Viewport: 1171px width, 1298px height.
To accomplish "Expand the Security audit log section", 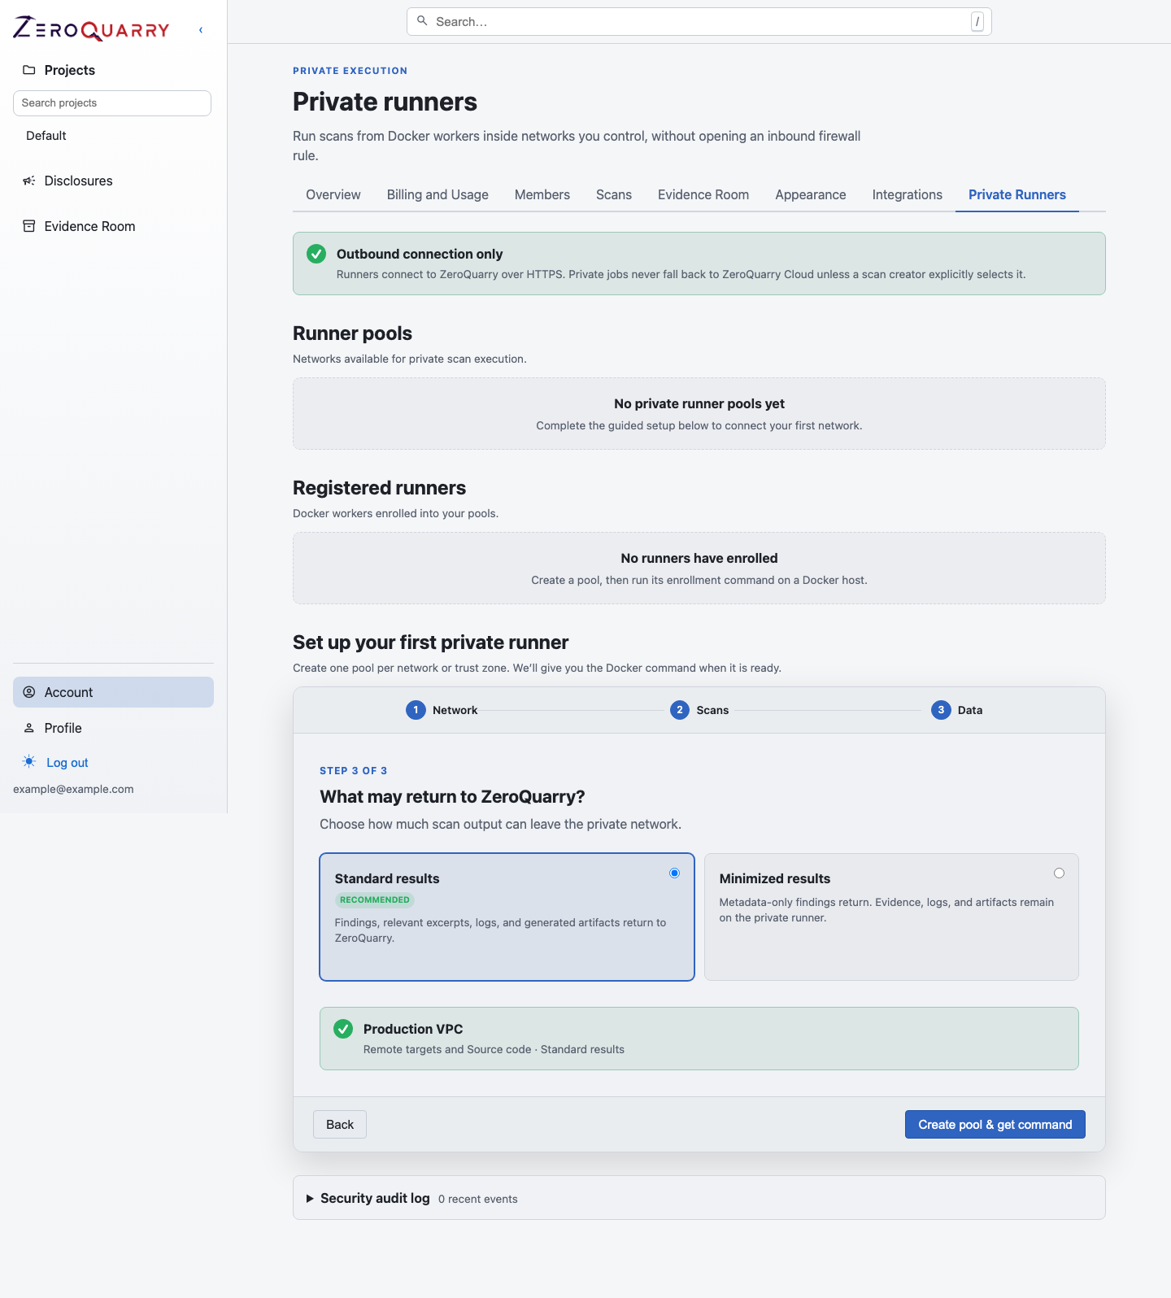I will (699, 1198).
